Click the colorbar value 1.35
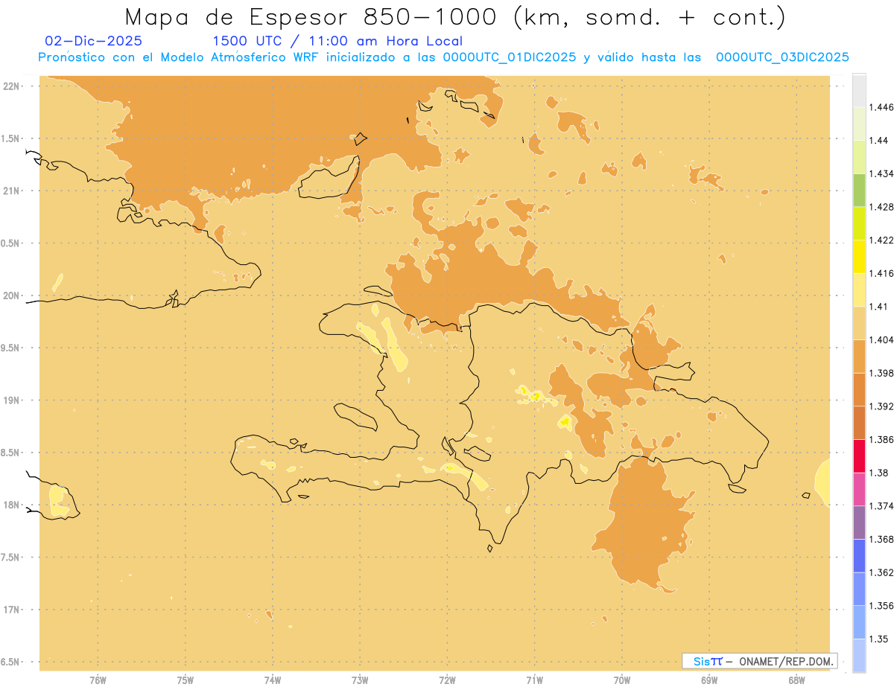This screenshot has height=690, width=894. (x=879, y=639)
